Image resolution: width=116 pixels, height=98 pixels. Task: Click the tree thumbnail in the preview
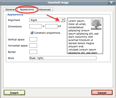pyautogui.click(x=96, y=24)
